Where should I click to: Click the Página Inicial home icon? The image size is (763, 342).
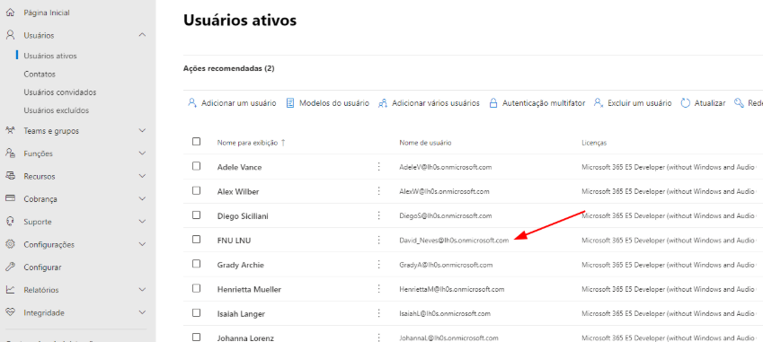click(10, 13)
